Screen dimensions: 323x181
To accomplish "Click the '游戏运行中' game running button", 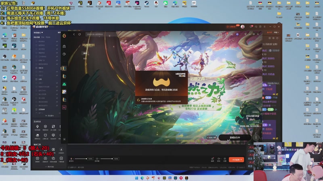I will pyautogui.click(x=235, y=138).
